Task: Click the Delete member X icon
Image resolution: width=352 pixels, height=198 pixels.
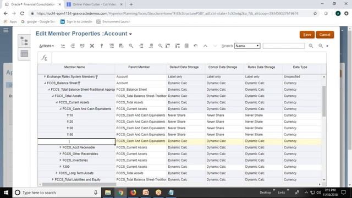Action: tap(92, 46)
